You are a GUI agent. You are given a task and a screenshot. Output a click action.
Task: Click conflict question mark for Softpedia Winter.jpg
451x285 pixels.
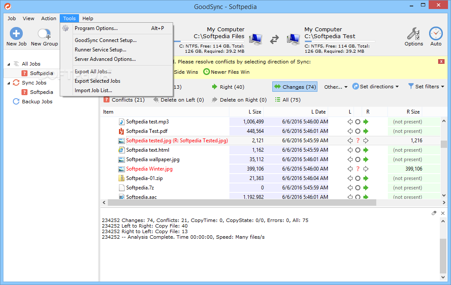tap(358, 169)
